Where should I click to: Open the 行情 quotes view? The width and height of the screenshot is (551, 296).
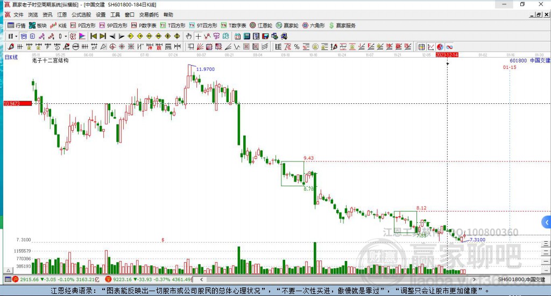coord(16,25)
